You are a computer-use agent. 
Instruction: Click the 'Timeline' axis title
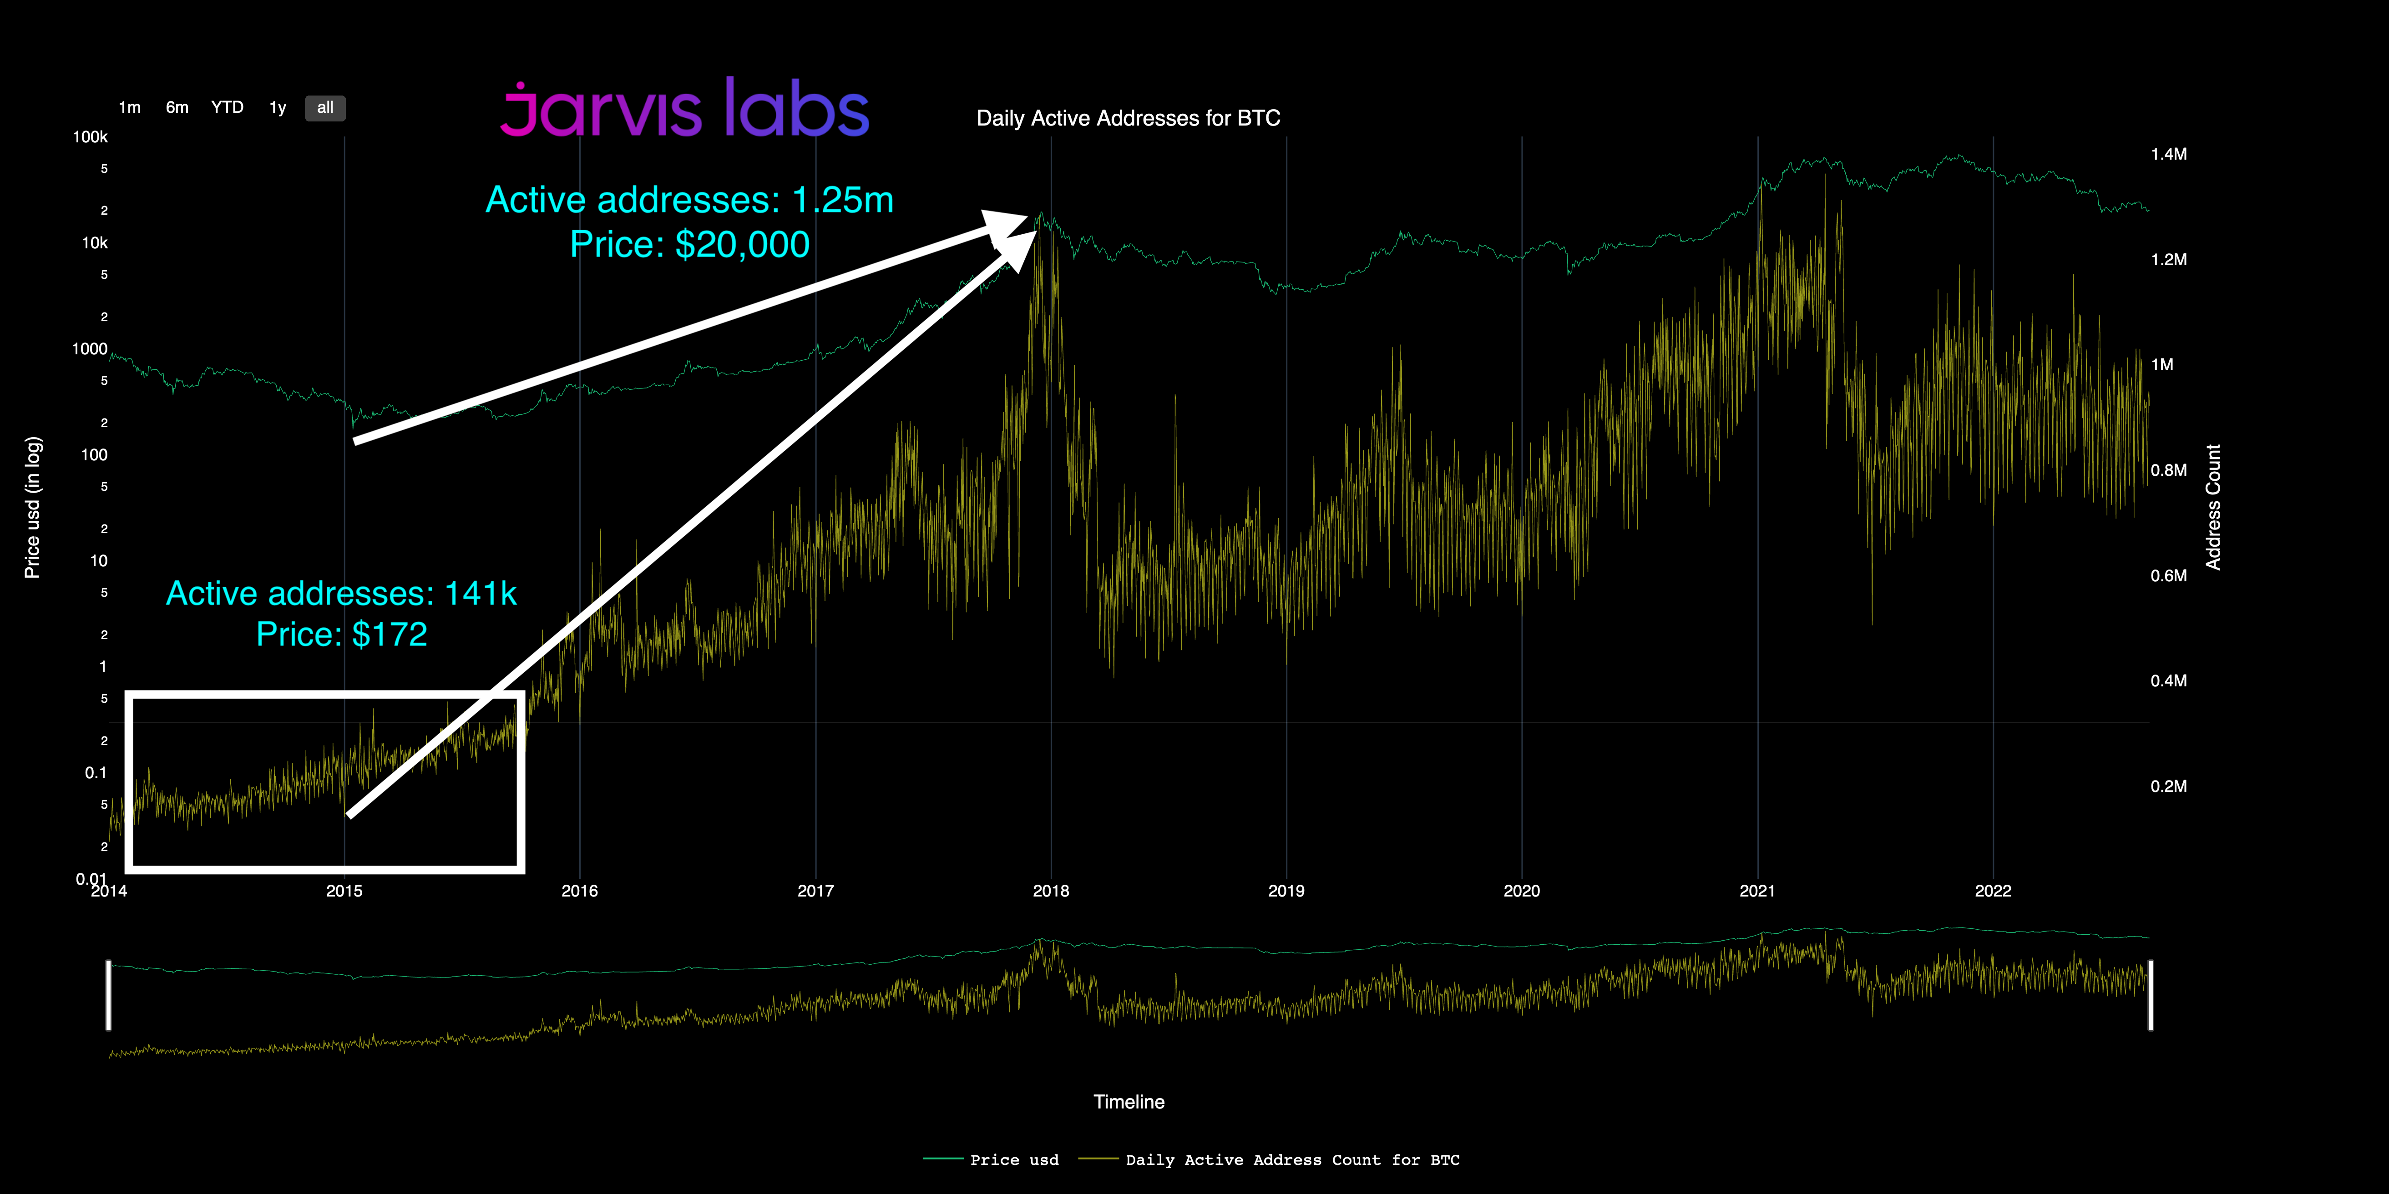click(1129, 1102)
